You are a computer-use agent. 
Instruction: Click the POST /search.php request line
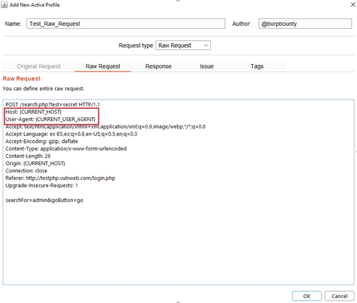[x=53, y=105]
